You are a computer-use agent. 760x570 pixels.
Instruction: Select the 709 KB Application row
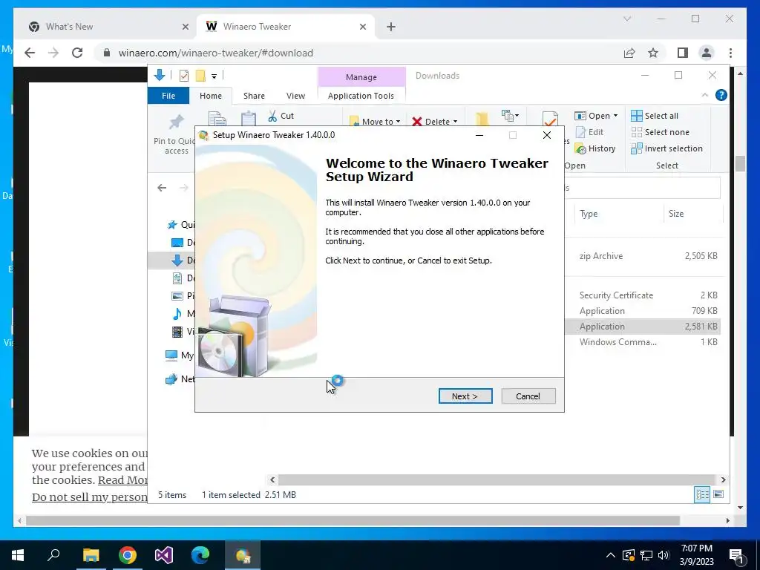tap(643, 311)
